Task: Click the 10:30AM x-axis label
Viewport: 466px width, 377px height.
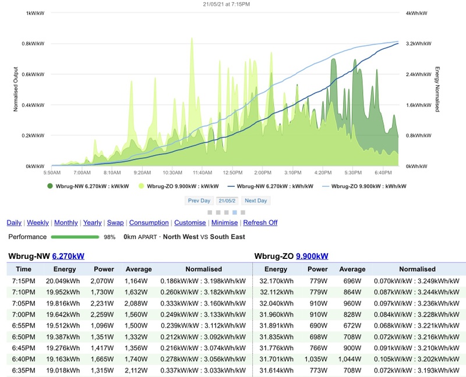Action: 172,172
